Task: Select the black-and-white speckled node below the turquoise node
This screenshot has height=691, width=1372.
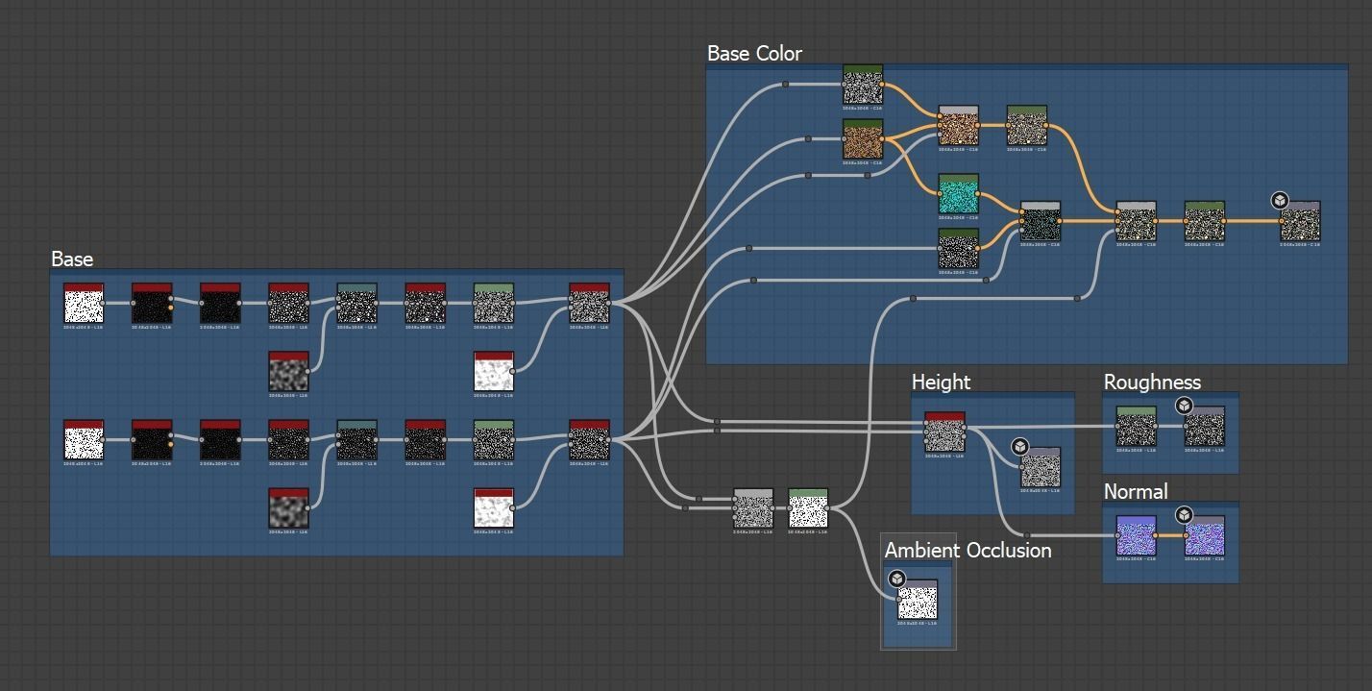Action: click(958, 248)
